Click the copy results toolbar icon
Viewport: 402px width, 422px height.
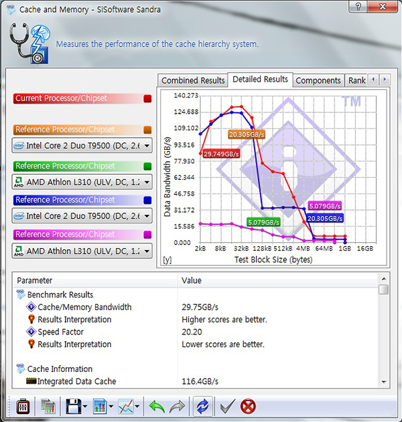(48, 407)
